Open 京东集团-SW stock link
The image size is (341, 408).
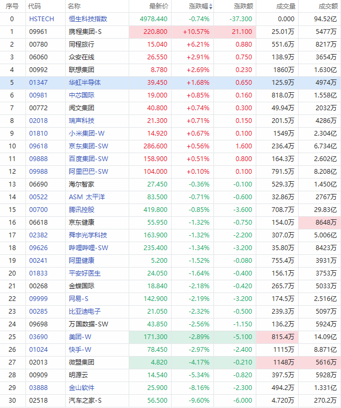point(88,146)
